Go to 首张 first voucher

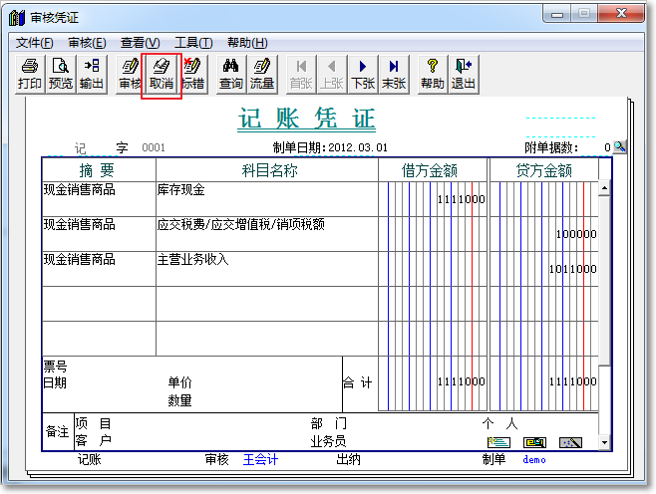(x=301, y=75)
